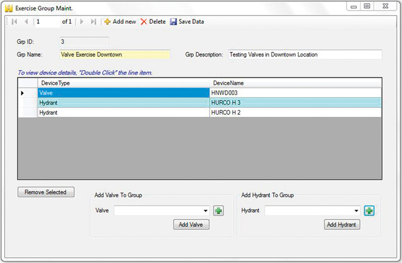The width and height of the screenshot is (402, 263).
Task: Click green plus icon next to Hydrant
Action: 369,211
